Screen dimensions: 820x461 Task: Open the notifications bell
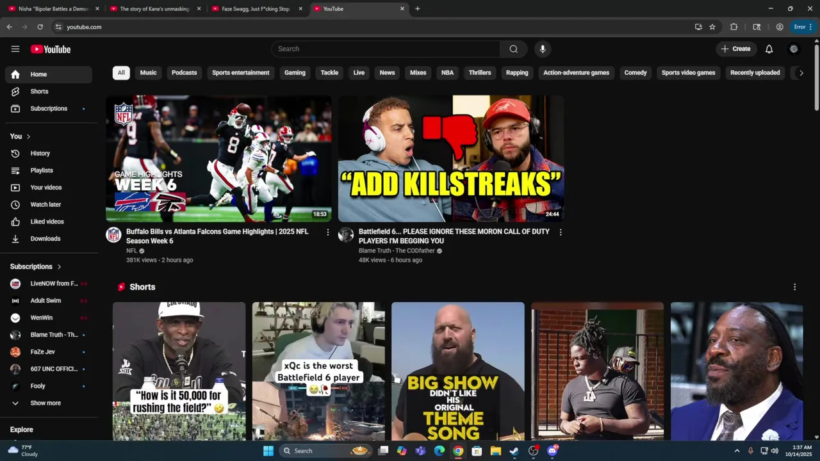pyautogui.click(x=769, y=49)
